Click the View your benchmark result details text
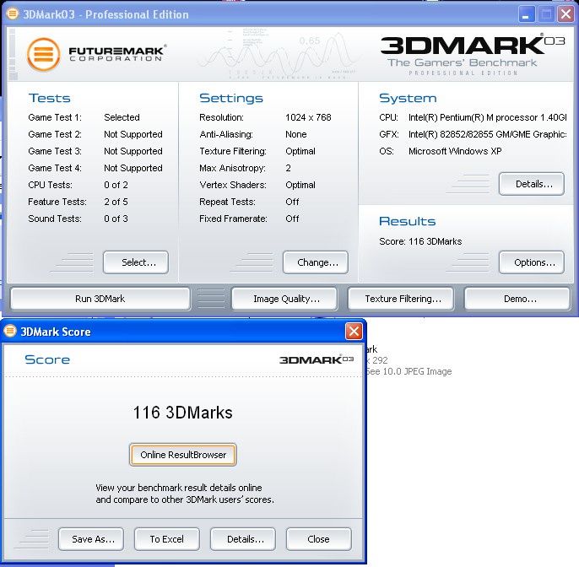Screen dimensions: 579x567 coord(185,494)
